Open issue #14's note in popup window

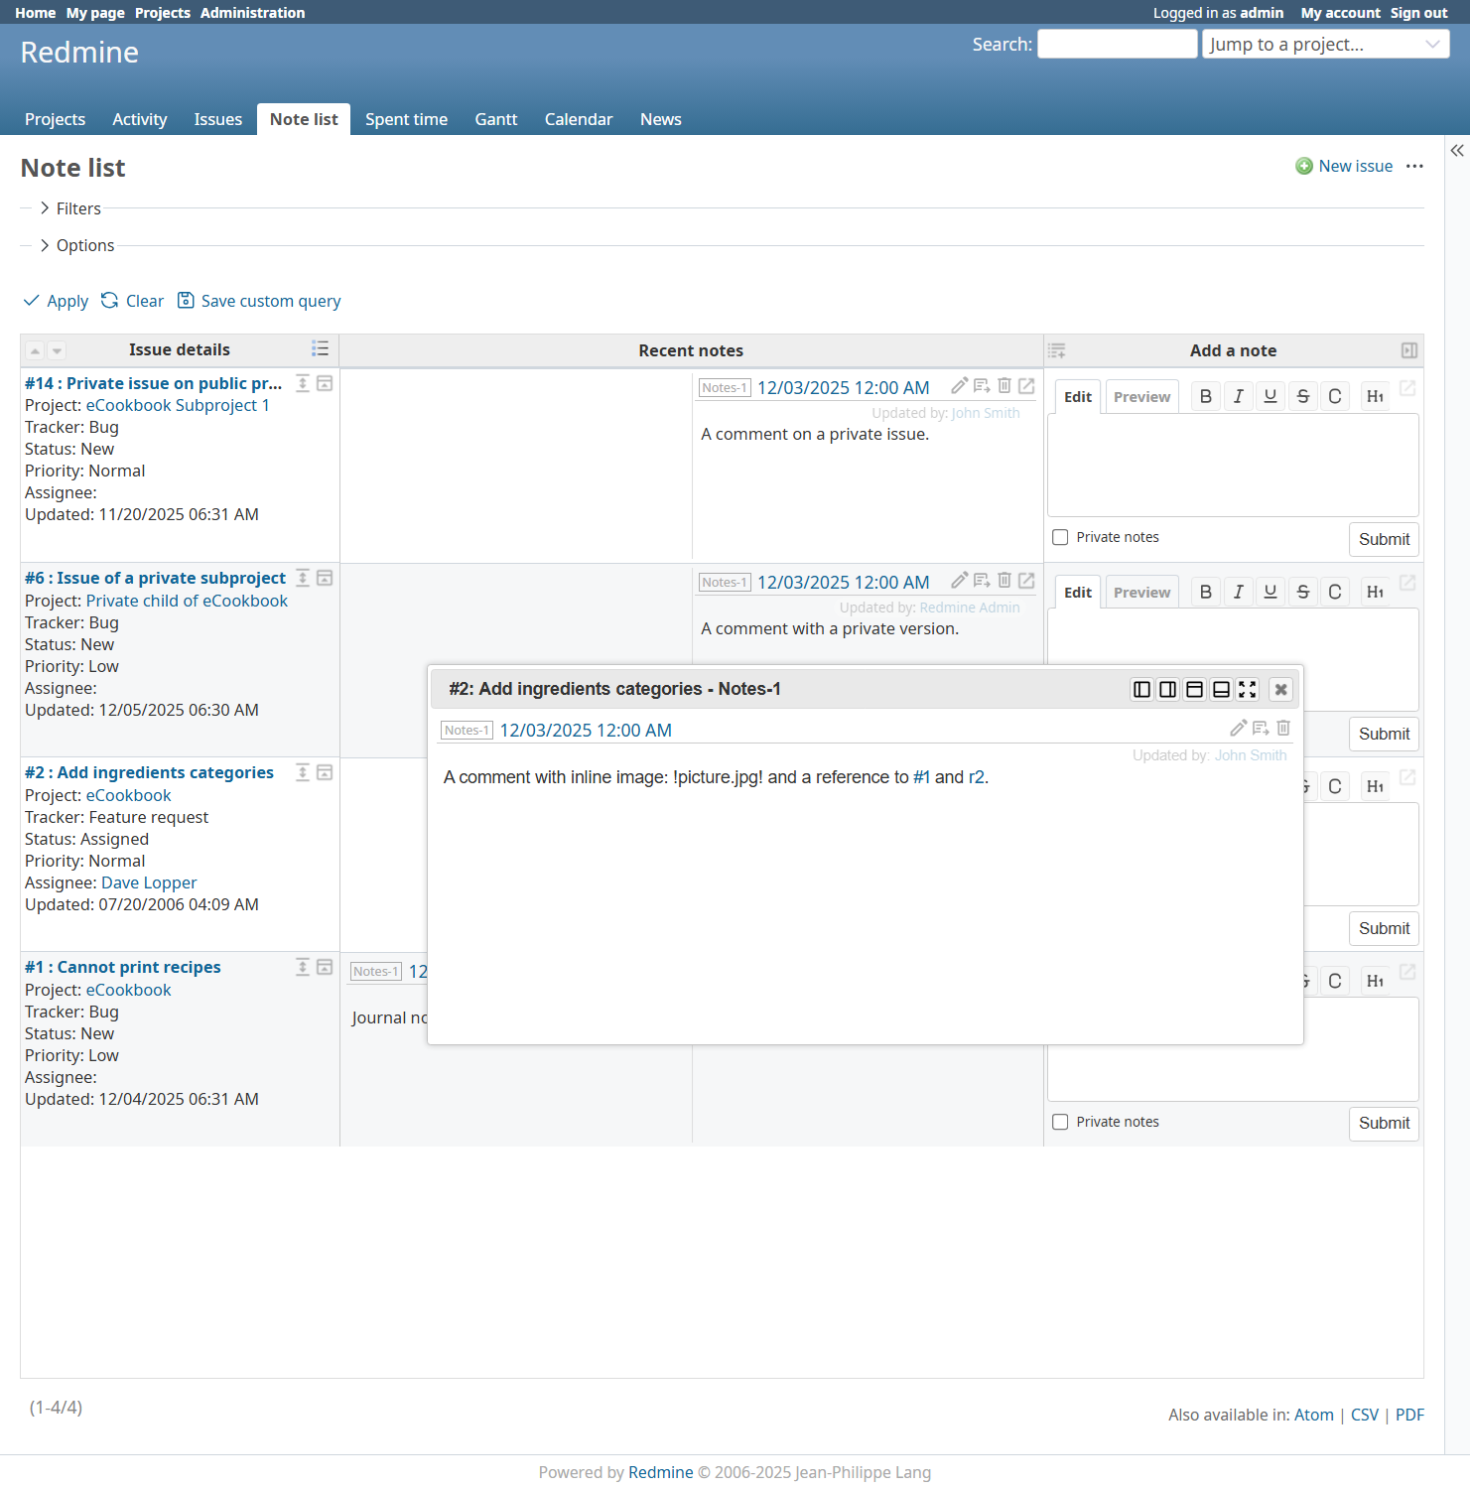coord(1026,385)
